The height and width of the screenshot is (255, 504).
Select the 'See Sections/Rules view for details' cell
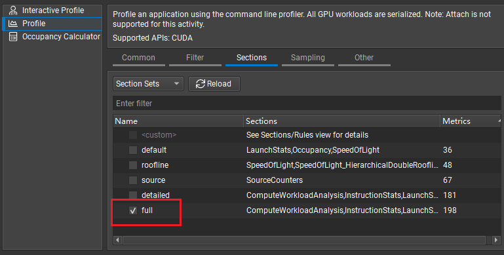[x=307, y=135]
